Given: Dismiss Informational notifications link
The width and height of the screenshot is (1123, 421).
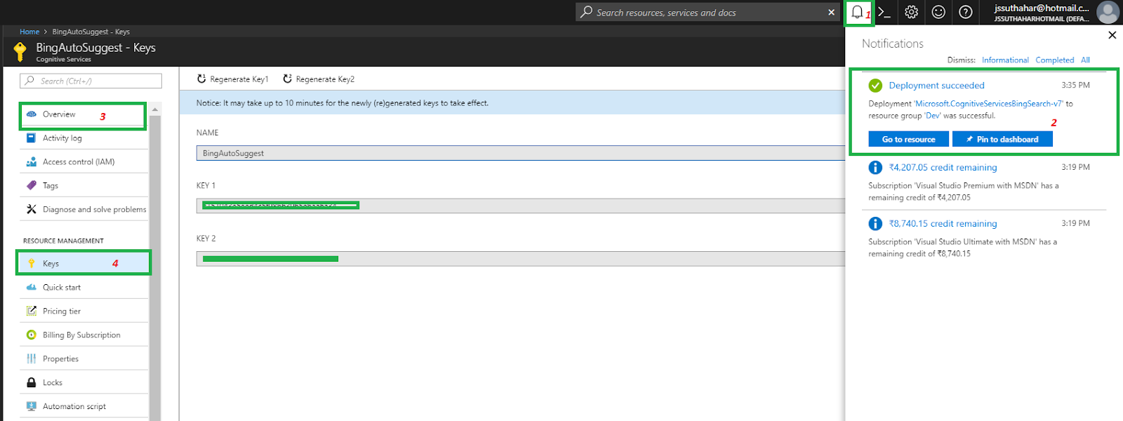Looking at the screenshot, I should pyautogui.click(x=1005, y=60).
